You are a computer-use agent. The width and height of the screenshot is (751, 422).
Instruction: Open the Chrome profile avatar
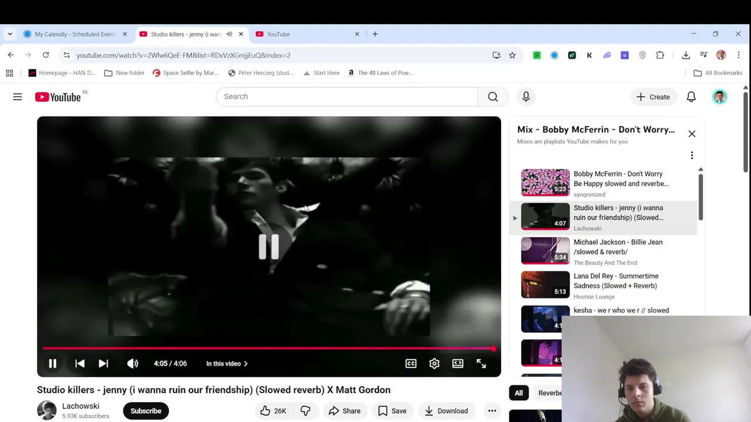(721, 55)
